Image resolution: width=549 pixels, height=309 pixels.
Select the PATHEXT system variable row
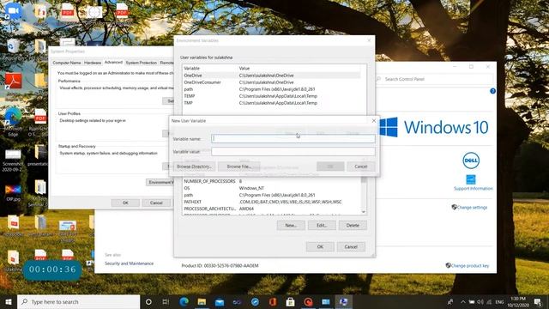tap(271, 202)
